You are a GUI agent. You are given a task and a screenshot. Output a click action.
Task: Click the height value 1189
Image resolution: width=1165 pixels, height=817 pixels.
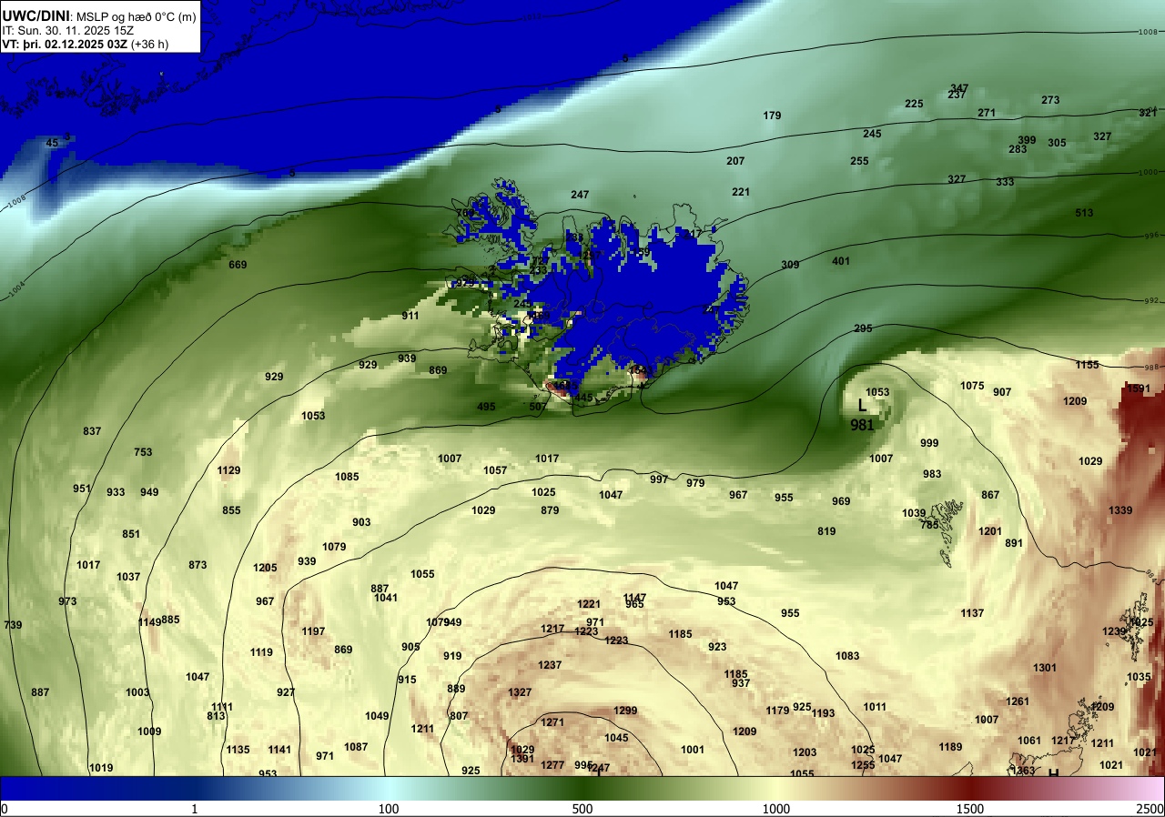950,747
